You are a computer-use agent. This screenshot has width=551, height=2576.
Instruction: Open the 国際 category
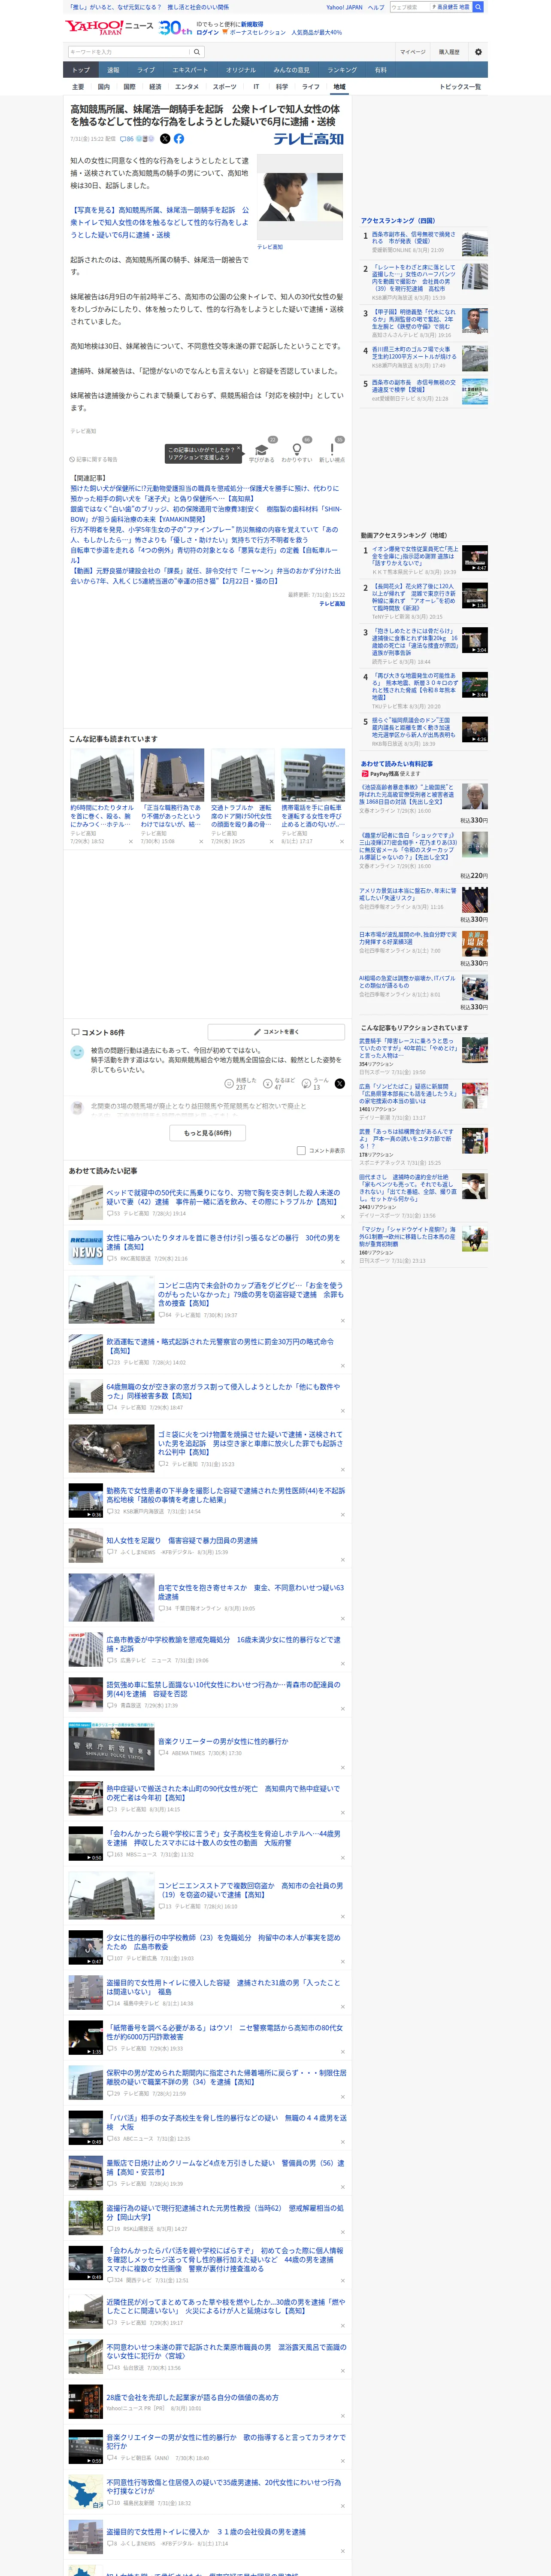pos(129,87)
